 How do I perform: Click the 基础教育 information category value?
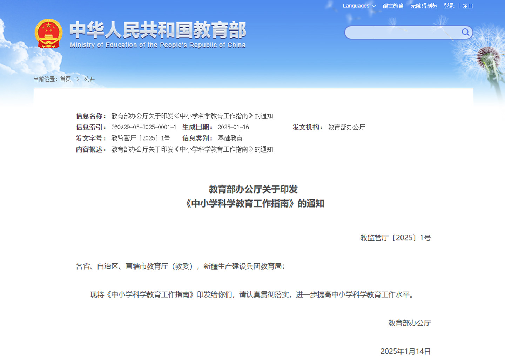(x=230, y=138)
